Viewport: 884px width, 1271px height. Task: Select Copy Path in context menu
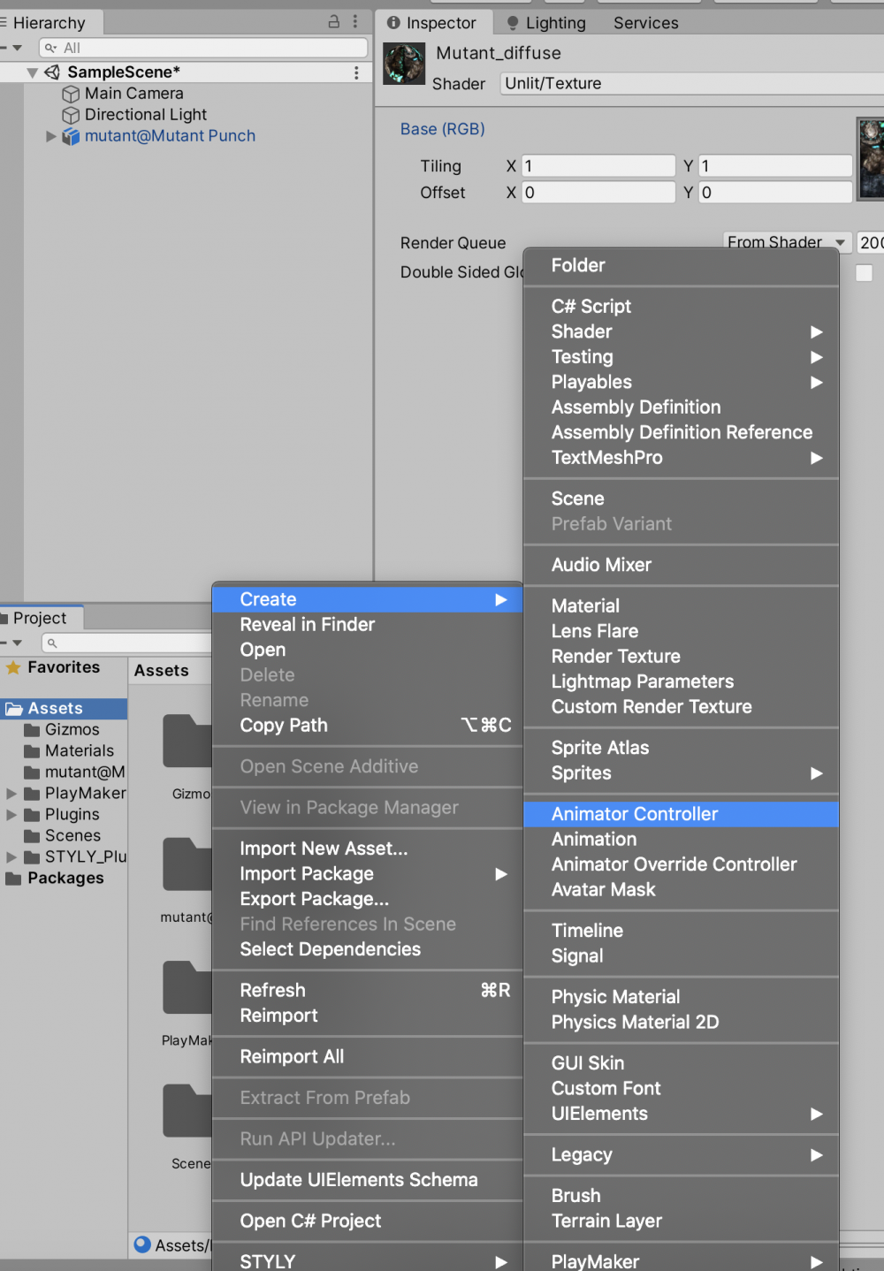(367, 726)
